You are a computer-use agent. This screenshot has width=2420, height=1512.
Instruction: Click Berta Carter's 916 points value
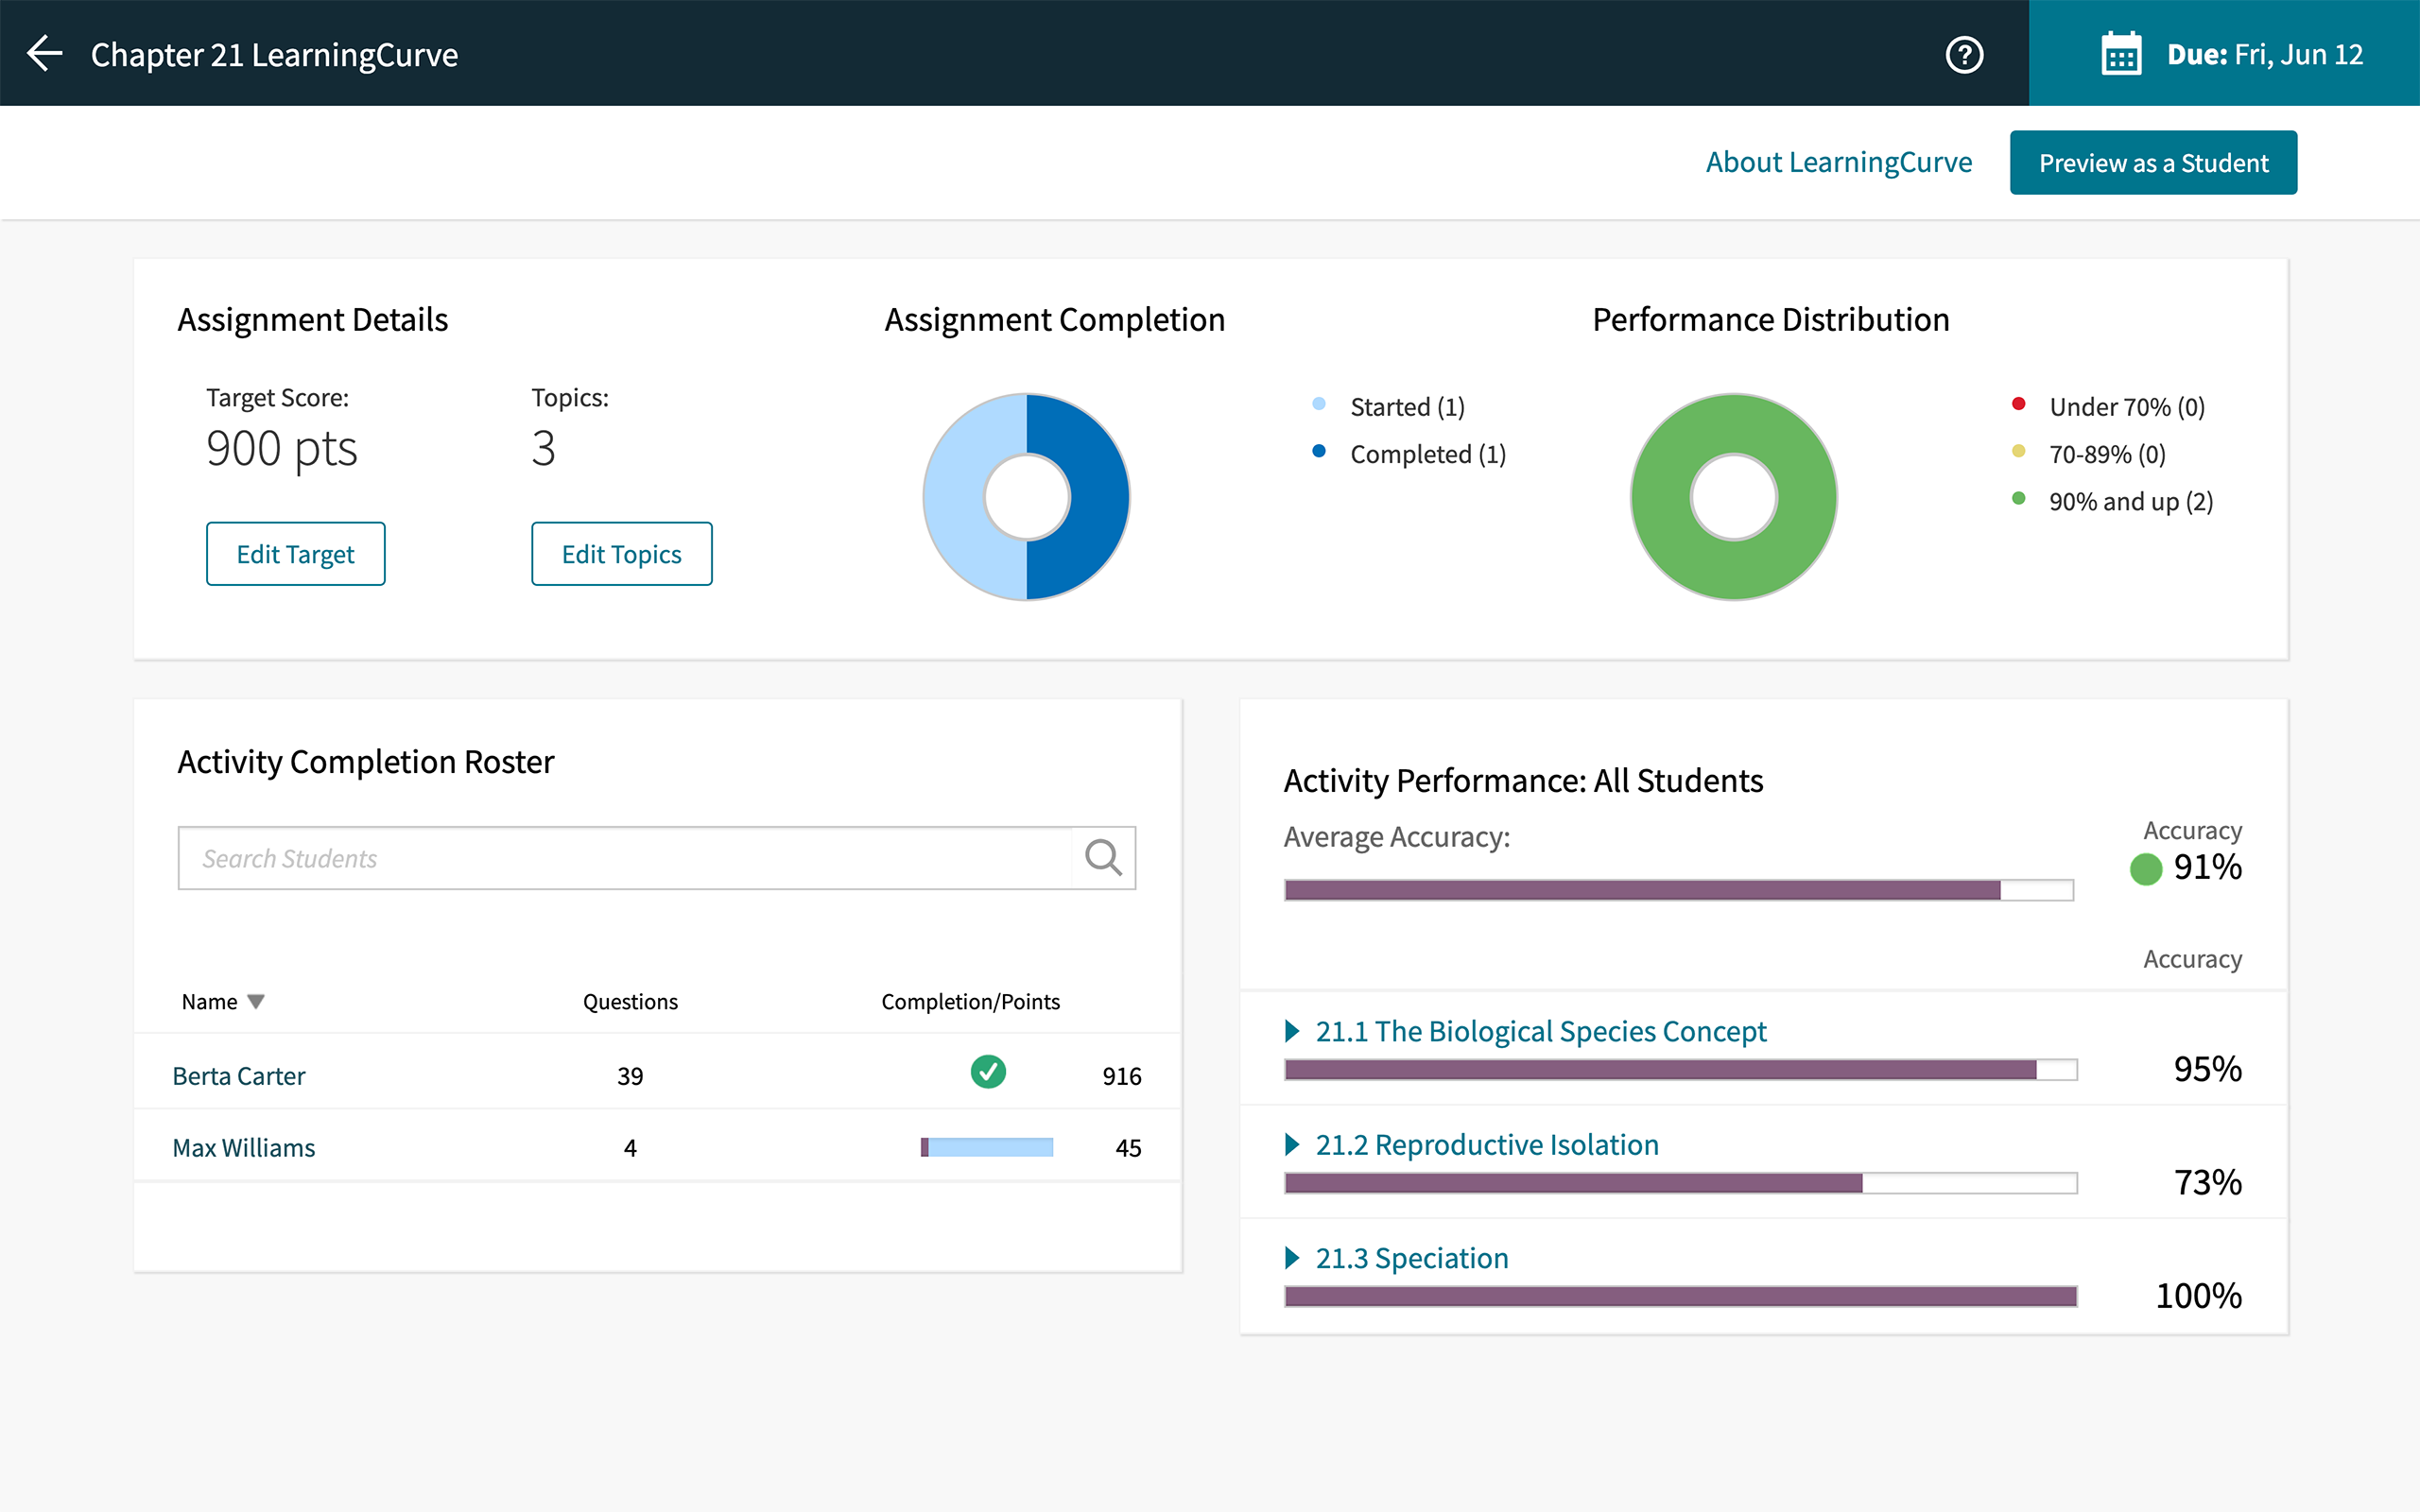pyautogui.click(x=1121, y=1076)
